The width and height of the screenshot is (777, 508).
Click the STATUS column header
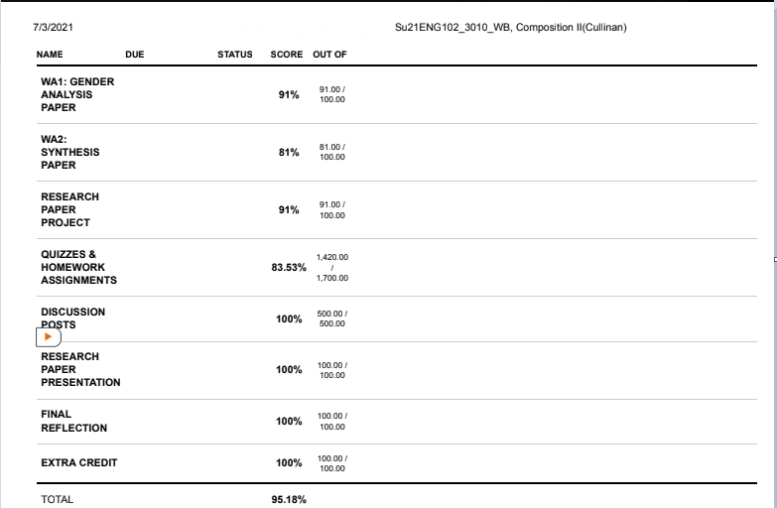pos(234,54)
